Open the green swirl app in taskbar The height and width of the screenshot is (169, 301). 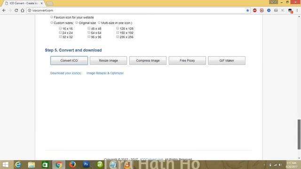pyautogui.click(x=100, y=165)
